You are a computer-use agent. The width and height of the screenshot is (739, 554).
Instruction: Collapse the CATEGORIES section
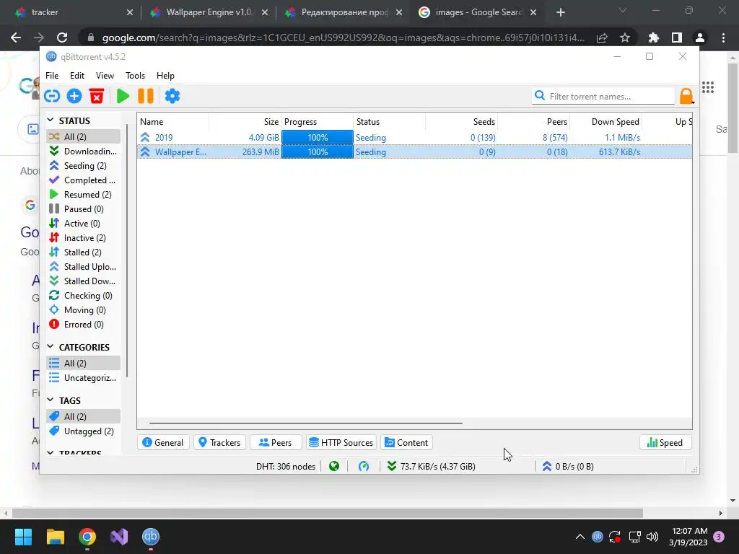click(x=51, y=347)
